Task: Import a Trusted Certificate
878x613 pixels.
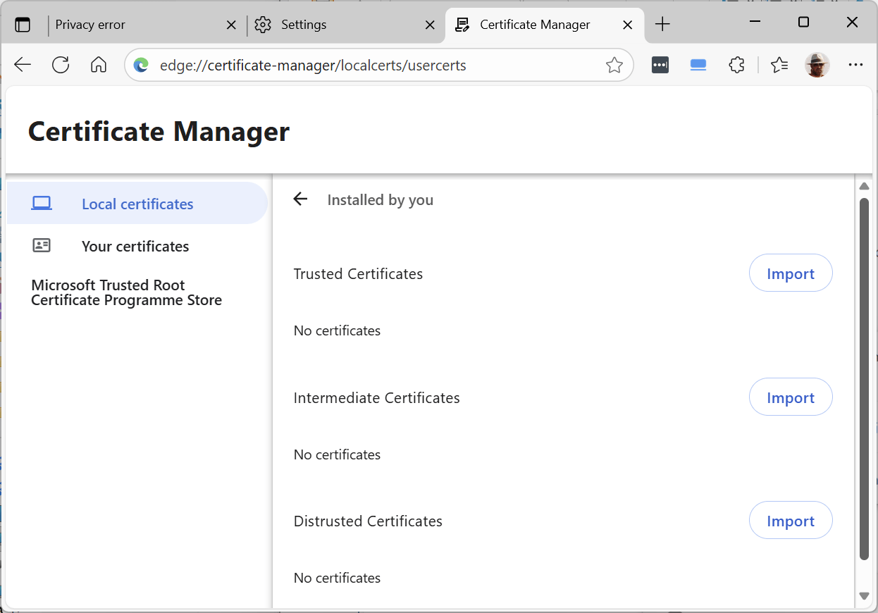Action: click(x=790, y=273)
